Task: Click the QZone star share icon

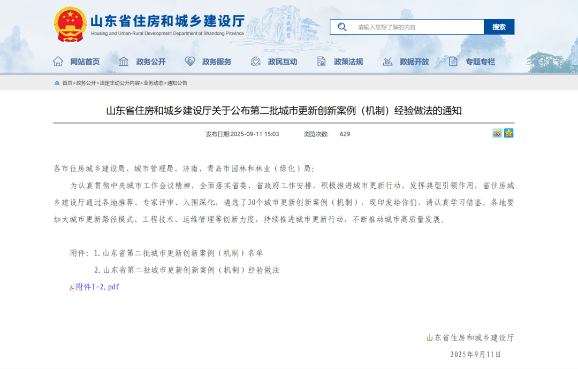Action: (509, 133)
